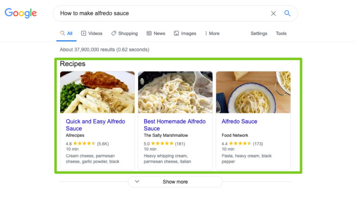The image size is (356, 198).
Task: Click the Google logo
Action: point(20,13)
